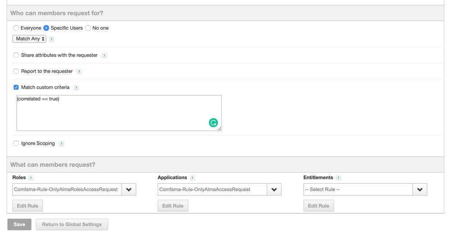Select the Everyone radio button
The height and width of the screenshot is (231, 450).
point(16,28)
